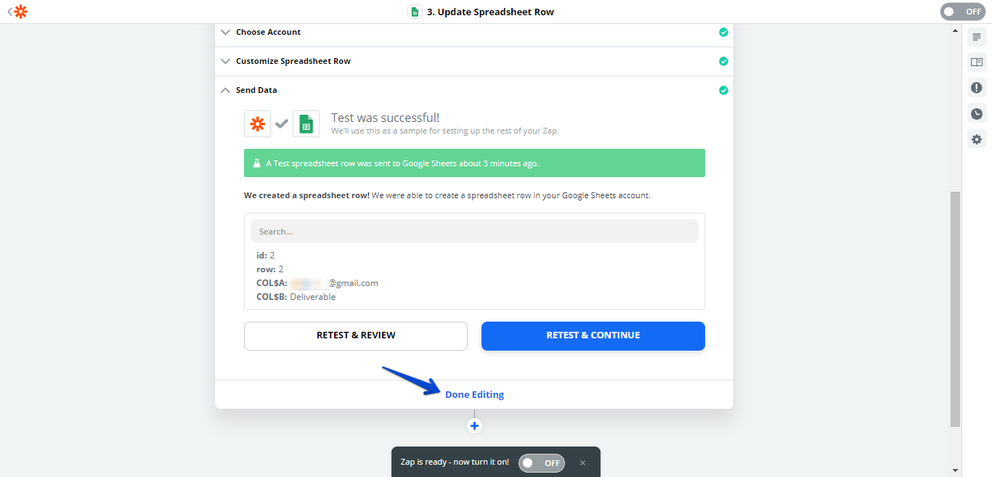Viewport: 992px width, 477px height.
Task: Click Google Sheets icon in the title
Action: [415, 12]
